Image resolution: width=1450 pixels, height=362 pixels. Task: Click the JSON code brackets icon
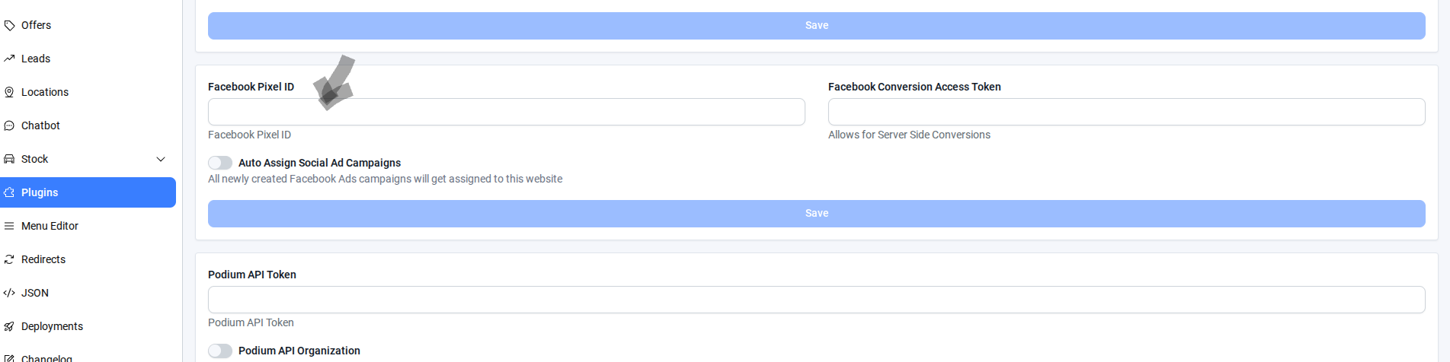tap(9, 293)
